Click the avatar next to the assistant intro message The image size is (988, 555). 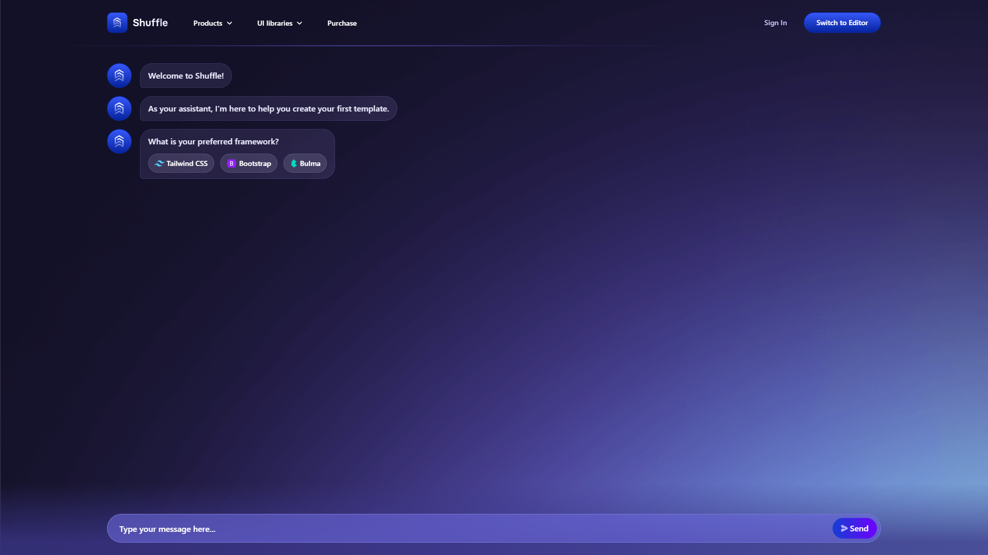(x=119, y=108)
